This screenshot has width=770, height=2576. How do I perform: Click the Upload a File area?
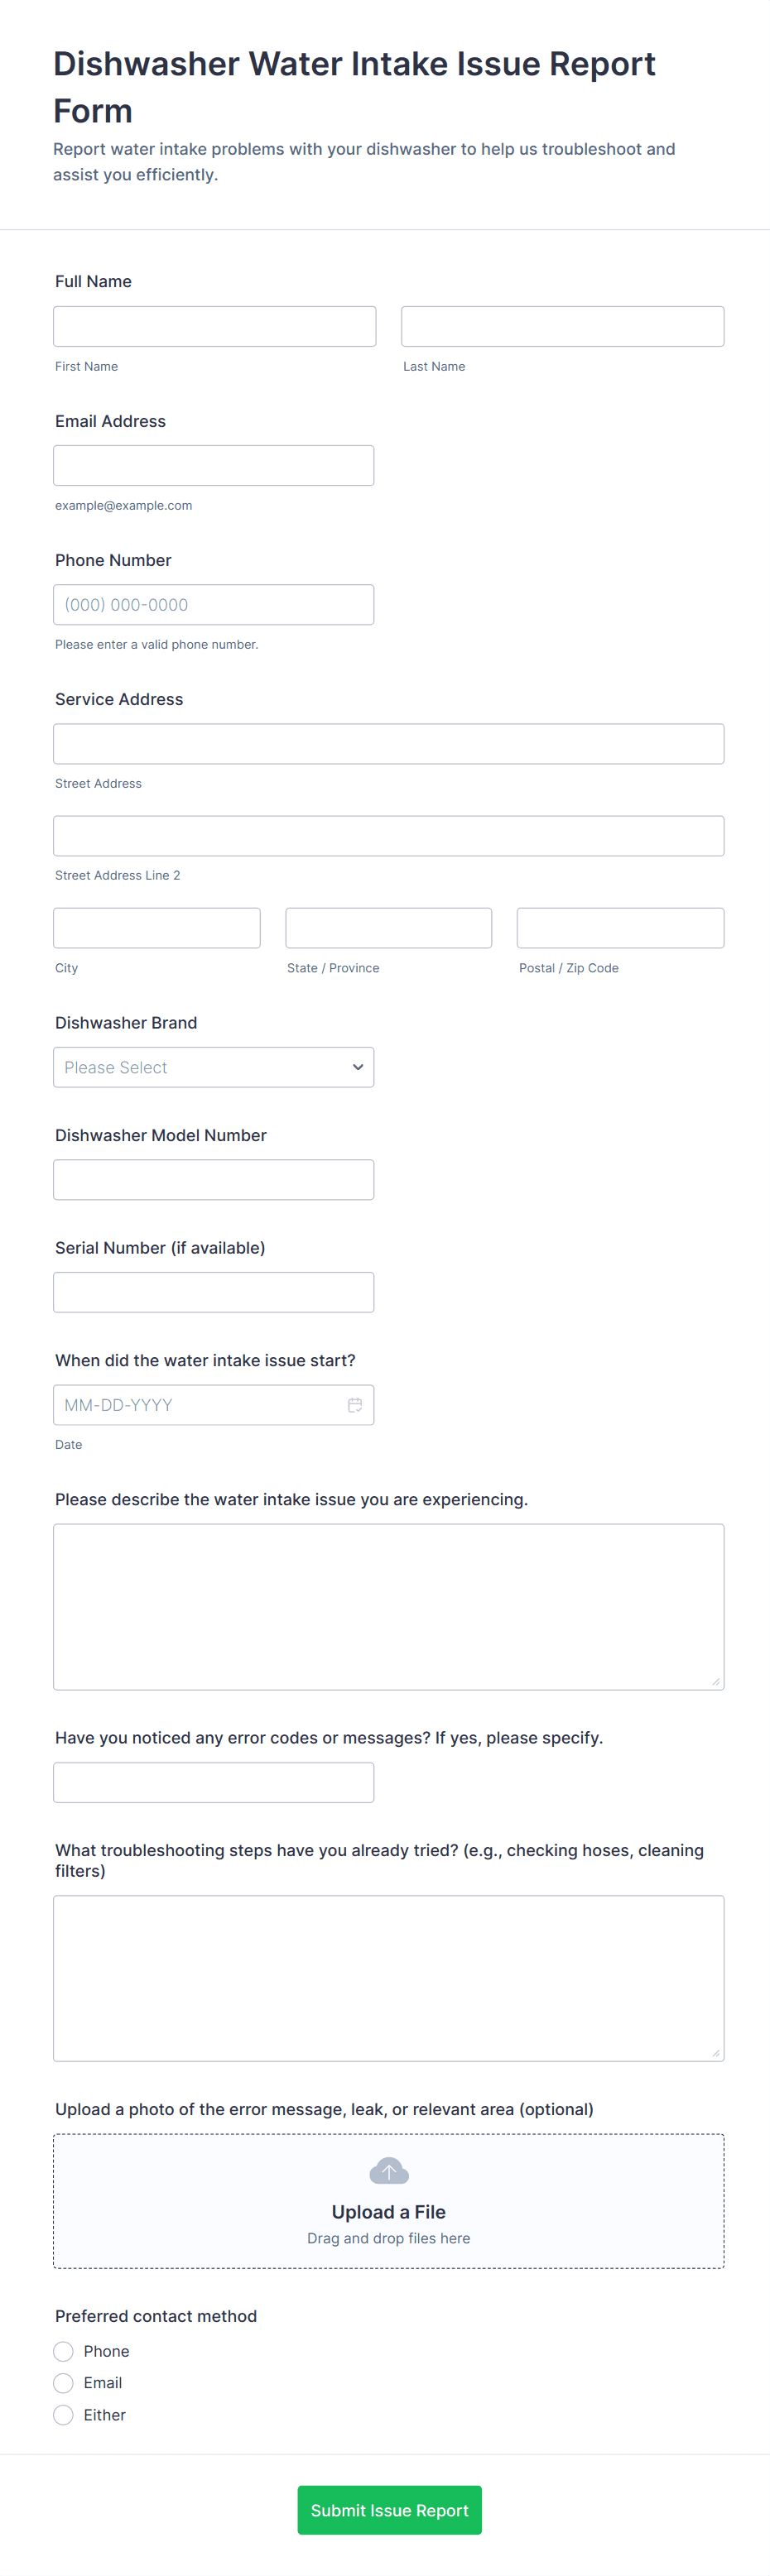tap(388, 2212)
